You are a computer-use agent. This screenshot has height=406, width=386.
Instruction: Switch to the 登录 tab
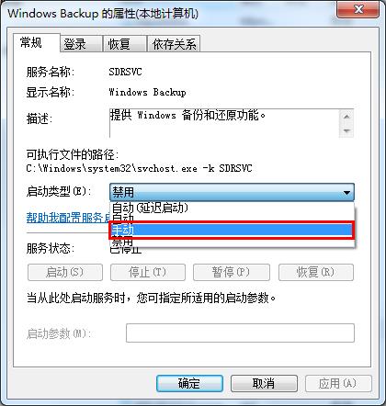(x=81, y=44)
